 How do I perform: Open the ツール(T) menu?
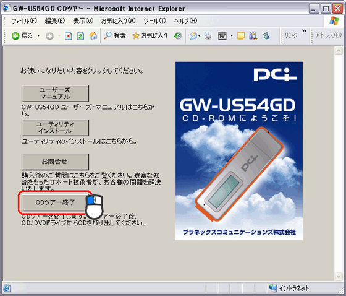point(154,21)
